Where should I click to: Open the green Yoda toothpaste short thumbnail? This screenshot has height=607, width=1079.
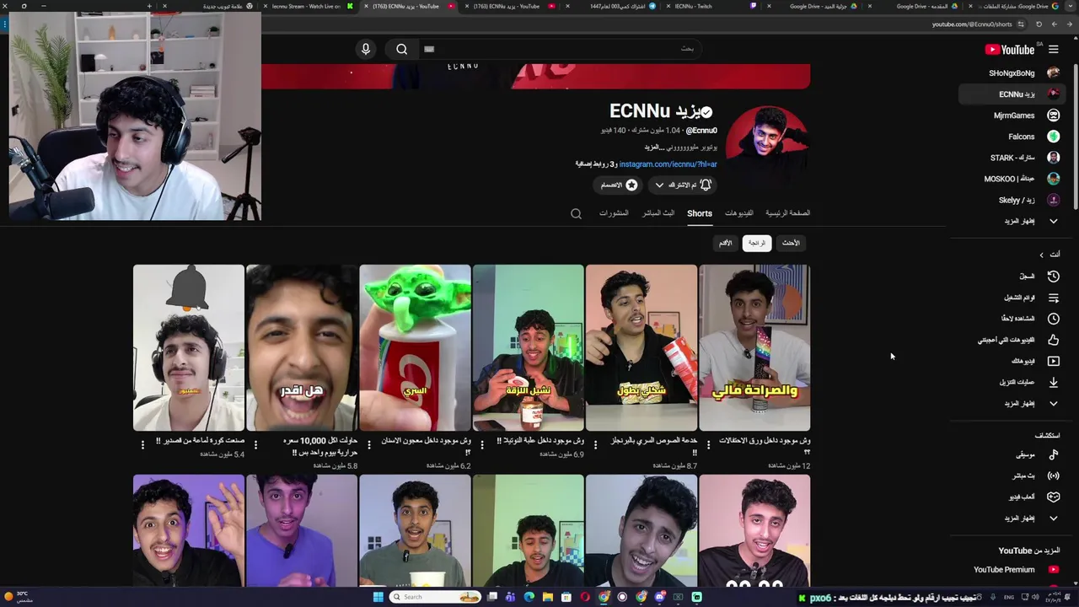pos(415,347)
